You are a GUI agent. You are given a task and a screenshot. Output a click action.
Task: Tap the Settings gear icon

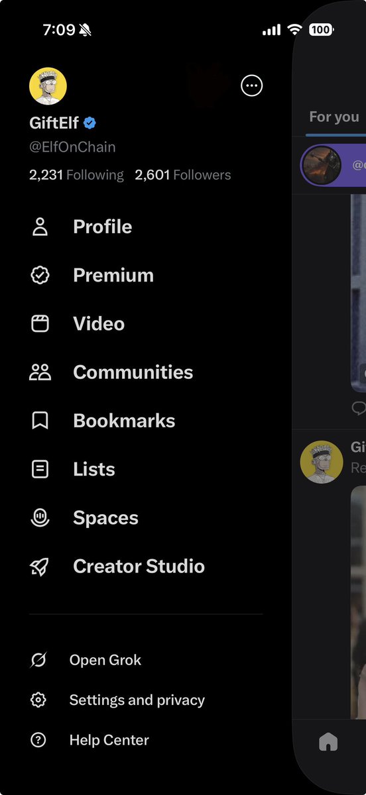38,700
